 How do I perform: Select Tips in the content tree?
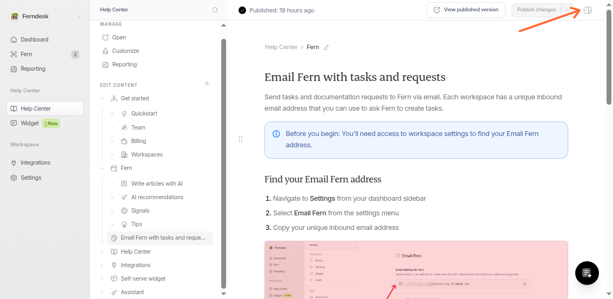(137, 225)
